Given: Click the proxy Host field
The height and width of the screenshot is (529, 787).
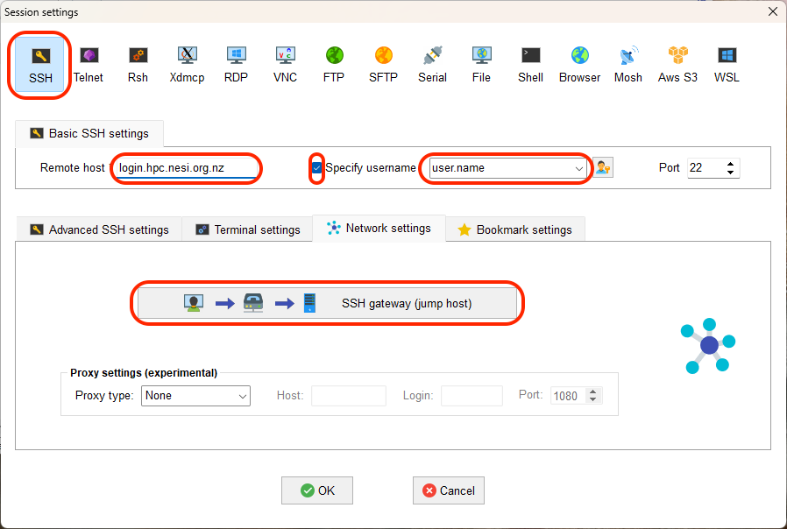Looking at the screenshot, I should click(x=348, y=396).
